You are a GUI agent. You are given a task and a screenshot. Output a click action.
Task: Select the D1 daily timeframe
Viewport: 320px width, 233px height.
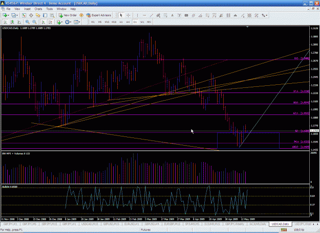click(x=135, y=22)
